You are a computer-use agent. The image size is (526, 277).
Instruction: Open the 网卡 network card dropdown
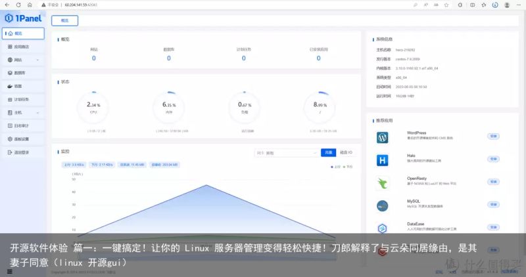coord(286,153)
